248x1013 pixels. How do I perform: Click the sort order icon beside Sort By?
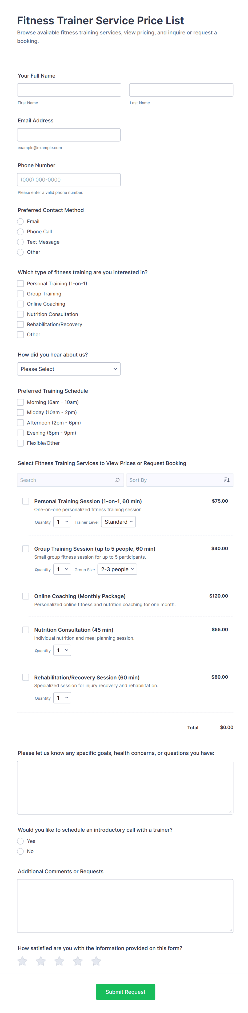[227, 480]
